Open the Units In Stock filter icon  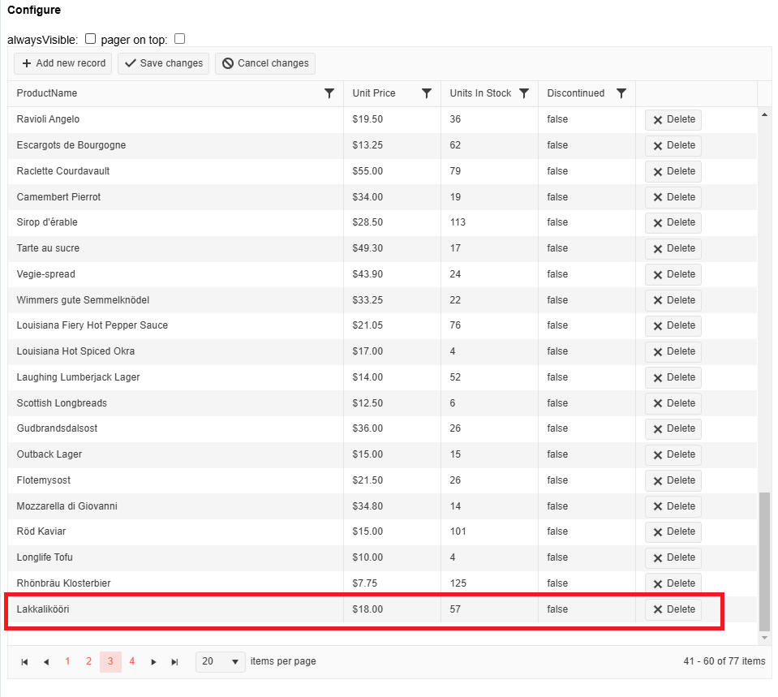click(524, 93)
